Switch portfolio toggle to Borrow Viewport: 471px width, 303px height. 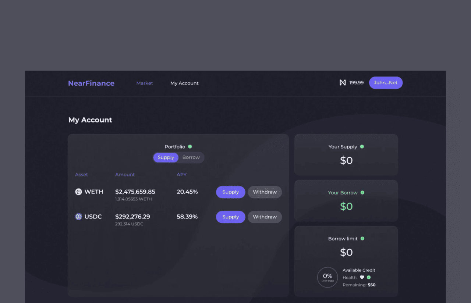[191, 157]
